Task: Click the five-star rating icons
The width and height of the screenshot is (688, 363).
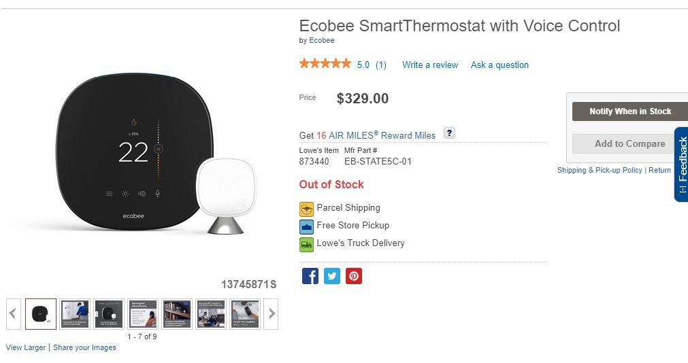Action: point(325,65)
